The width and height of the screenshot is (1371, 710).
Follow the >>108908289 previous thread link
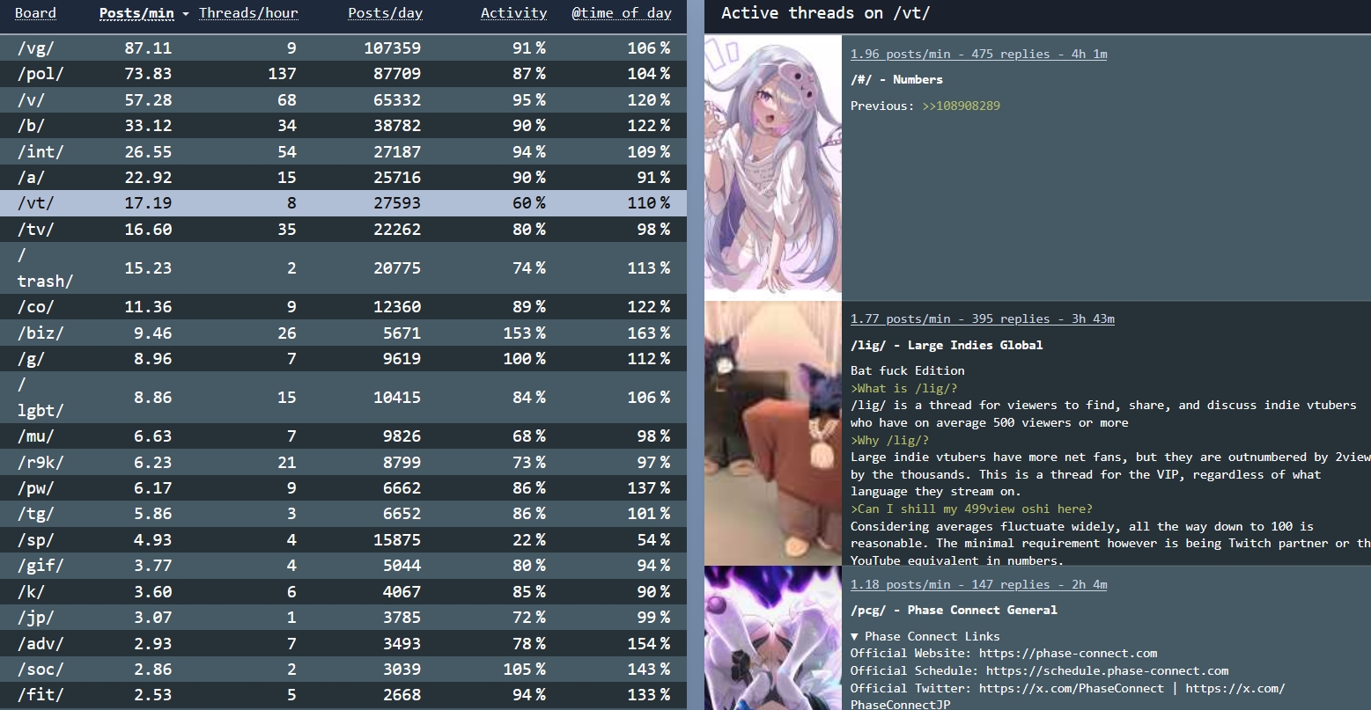coord(961,106)
